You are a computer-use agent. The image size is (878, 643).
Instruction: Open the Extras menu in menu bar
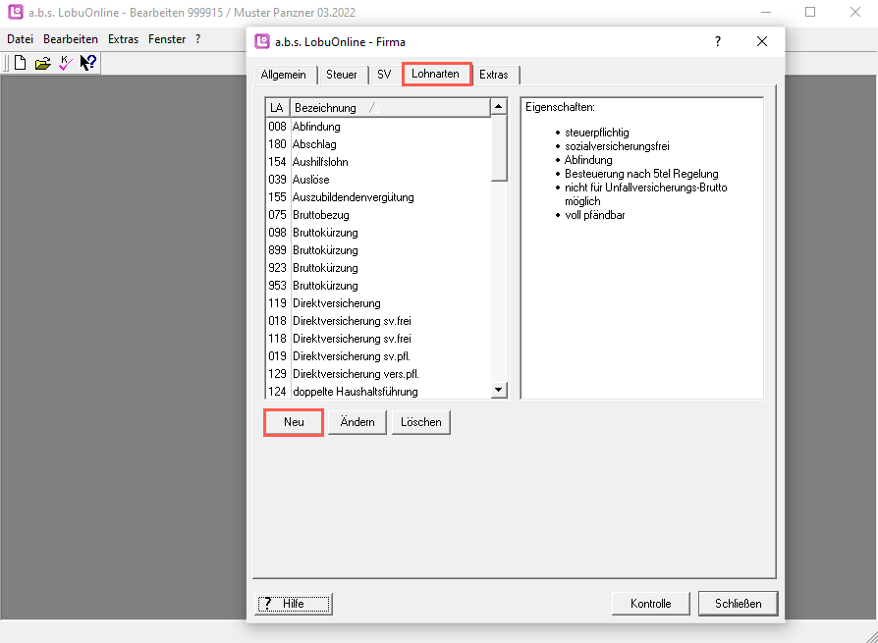point(123,39)
